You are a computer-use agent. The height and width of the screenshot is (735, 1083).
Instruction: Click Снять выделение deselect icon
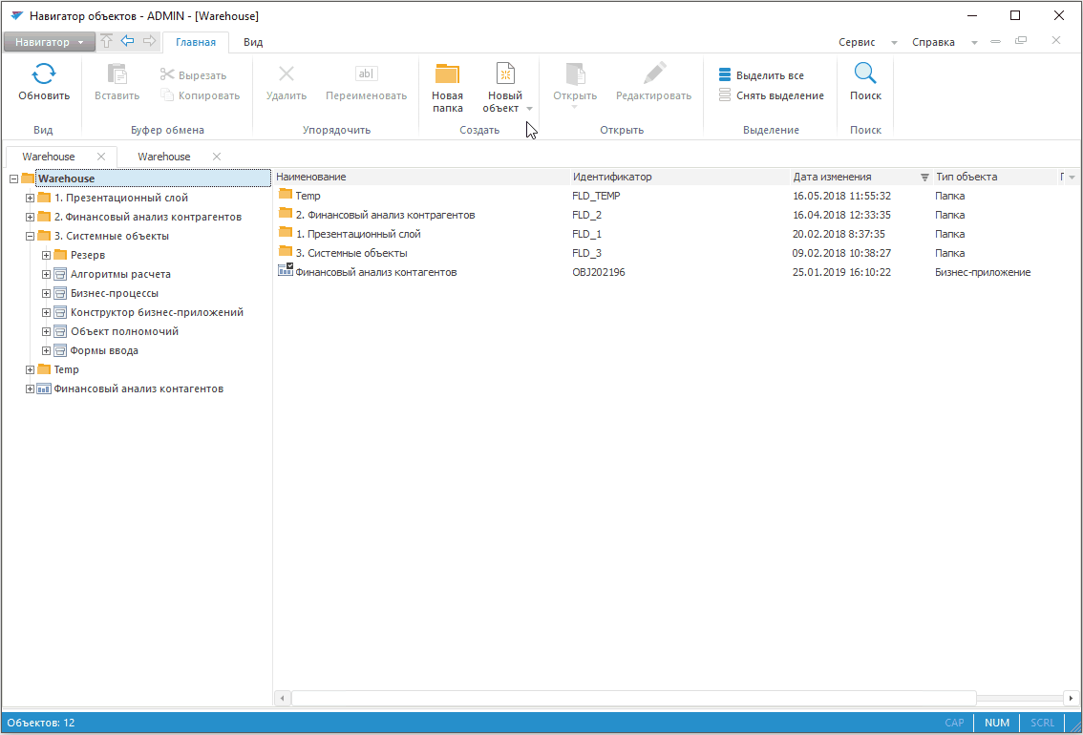point(725,94)
